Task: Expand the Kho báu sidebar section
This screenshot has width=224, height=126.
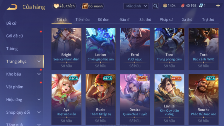Action: coord(39,74)
